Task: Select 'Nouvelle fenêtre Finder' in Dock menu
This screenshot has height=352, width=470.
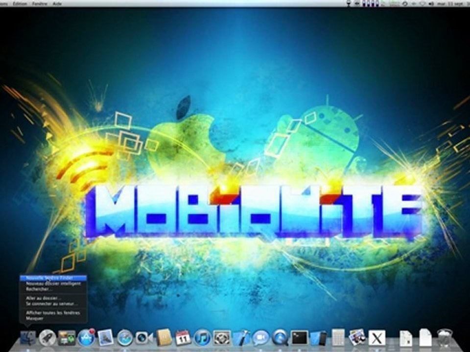Action: point(53,278)
